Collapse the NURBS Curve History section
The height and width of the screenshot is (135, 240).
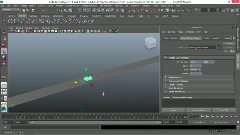click(x=179, y=58)
